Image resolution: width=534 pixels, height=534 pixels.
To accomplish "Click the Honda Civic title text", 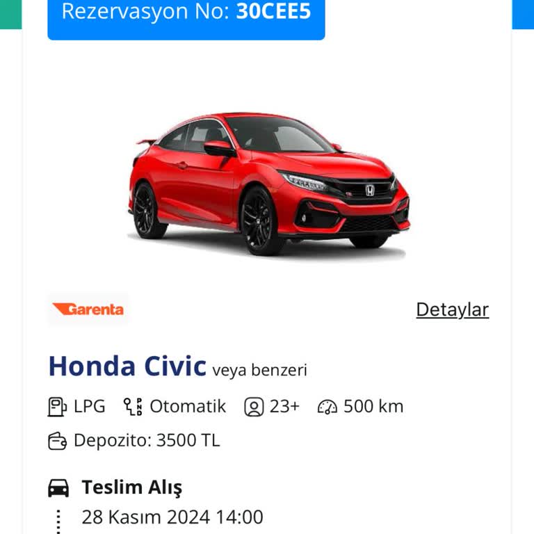I will (x=127, y=366).
